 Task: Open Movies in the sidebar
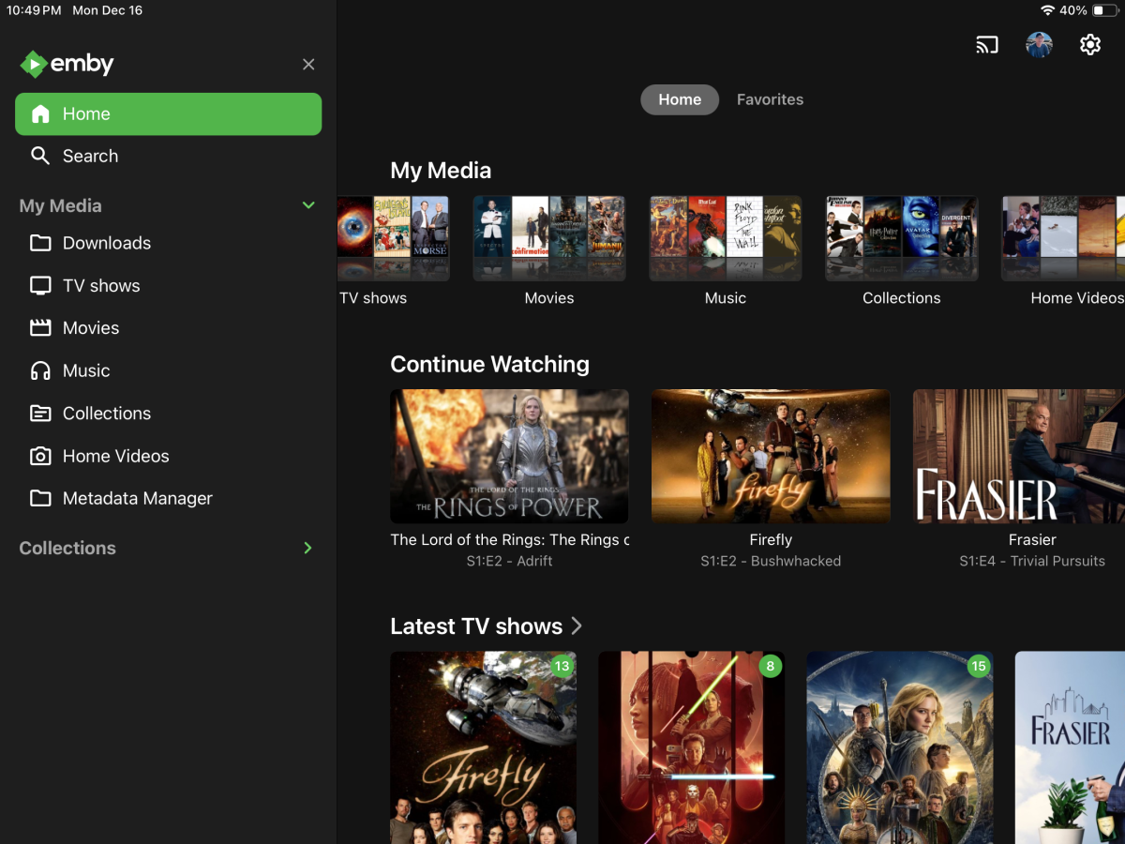(169, 328)
